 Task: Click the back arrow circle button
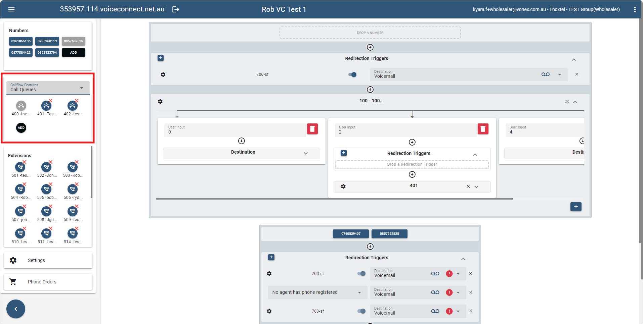(16, 309)
